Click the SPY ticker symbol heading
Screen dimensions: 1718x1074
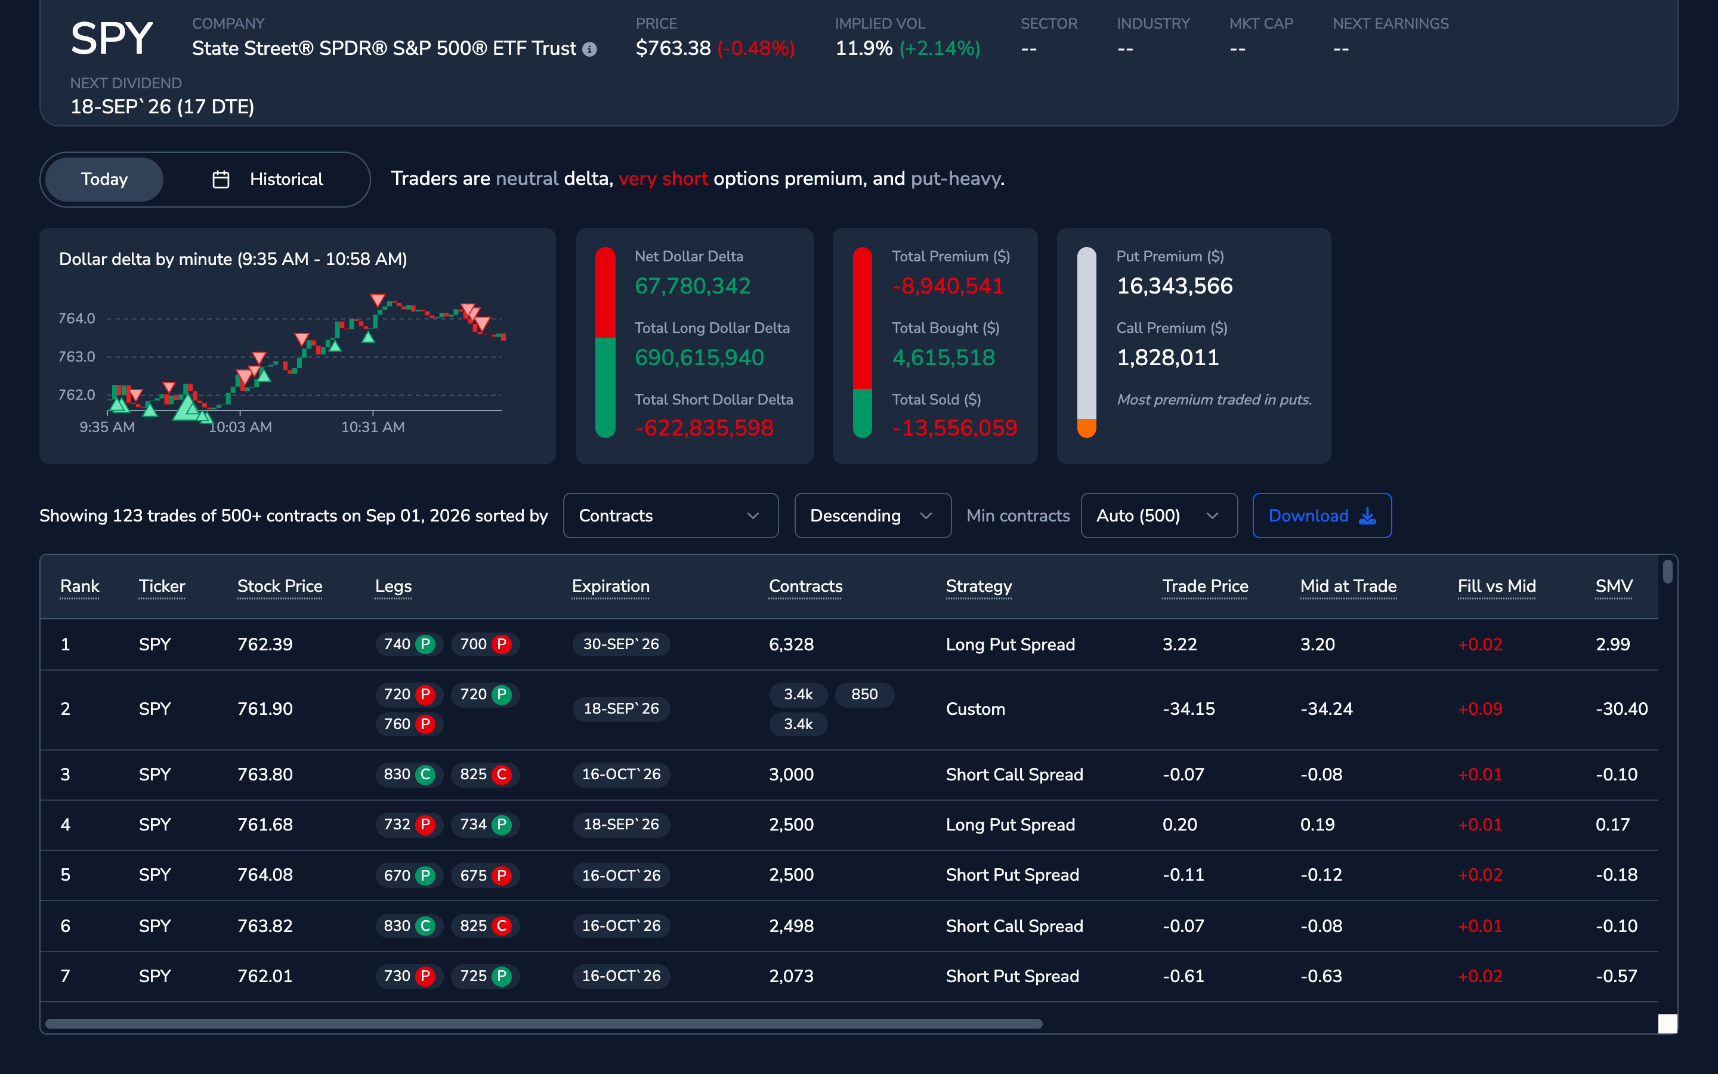[112, 38]
